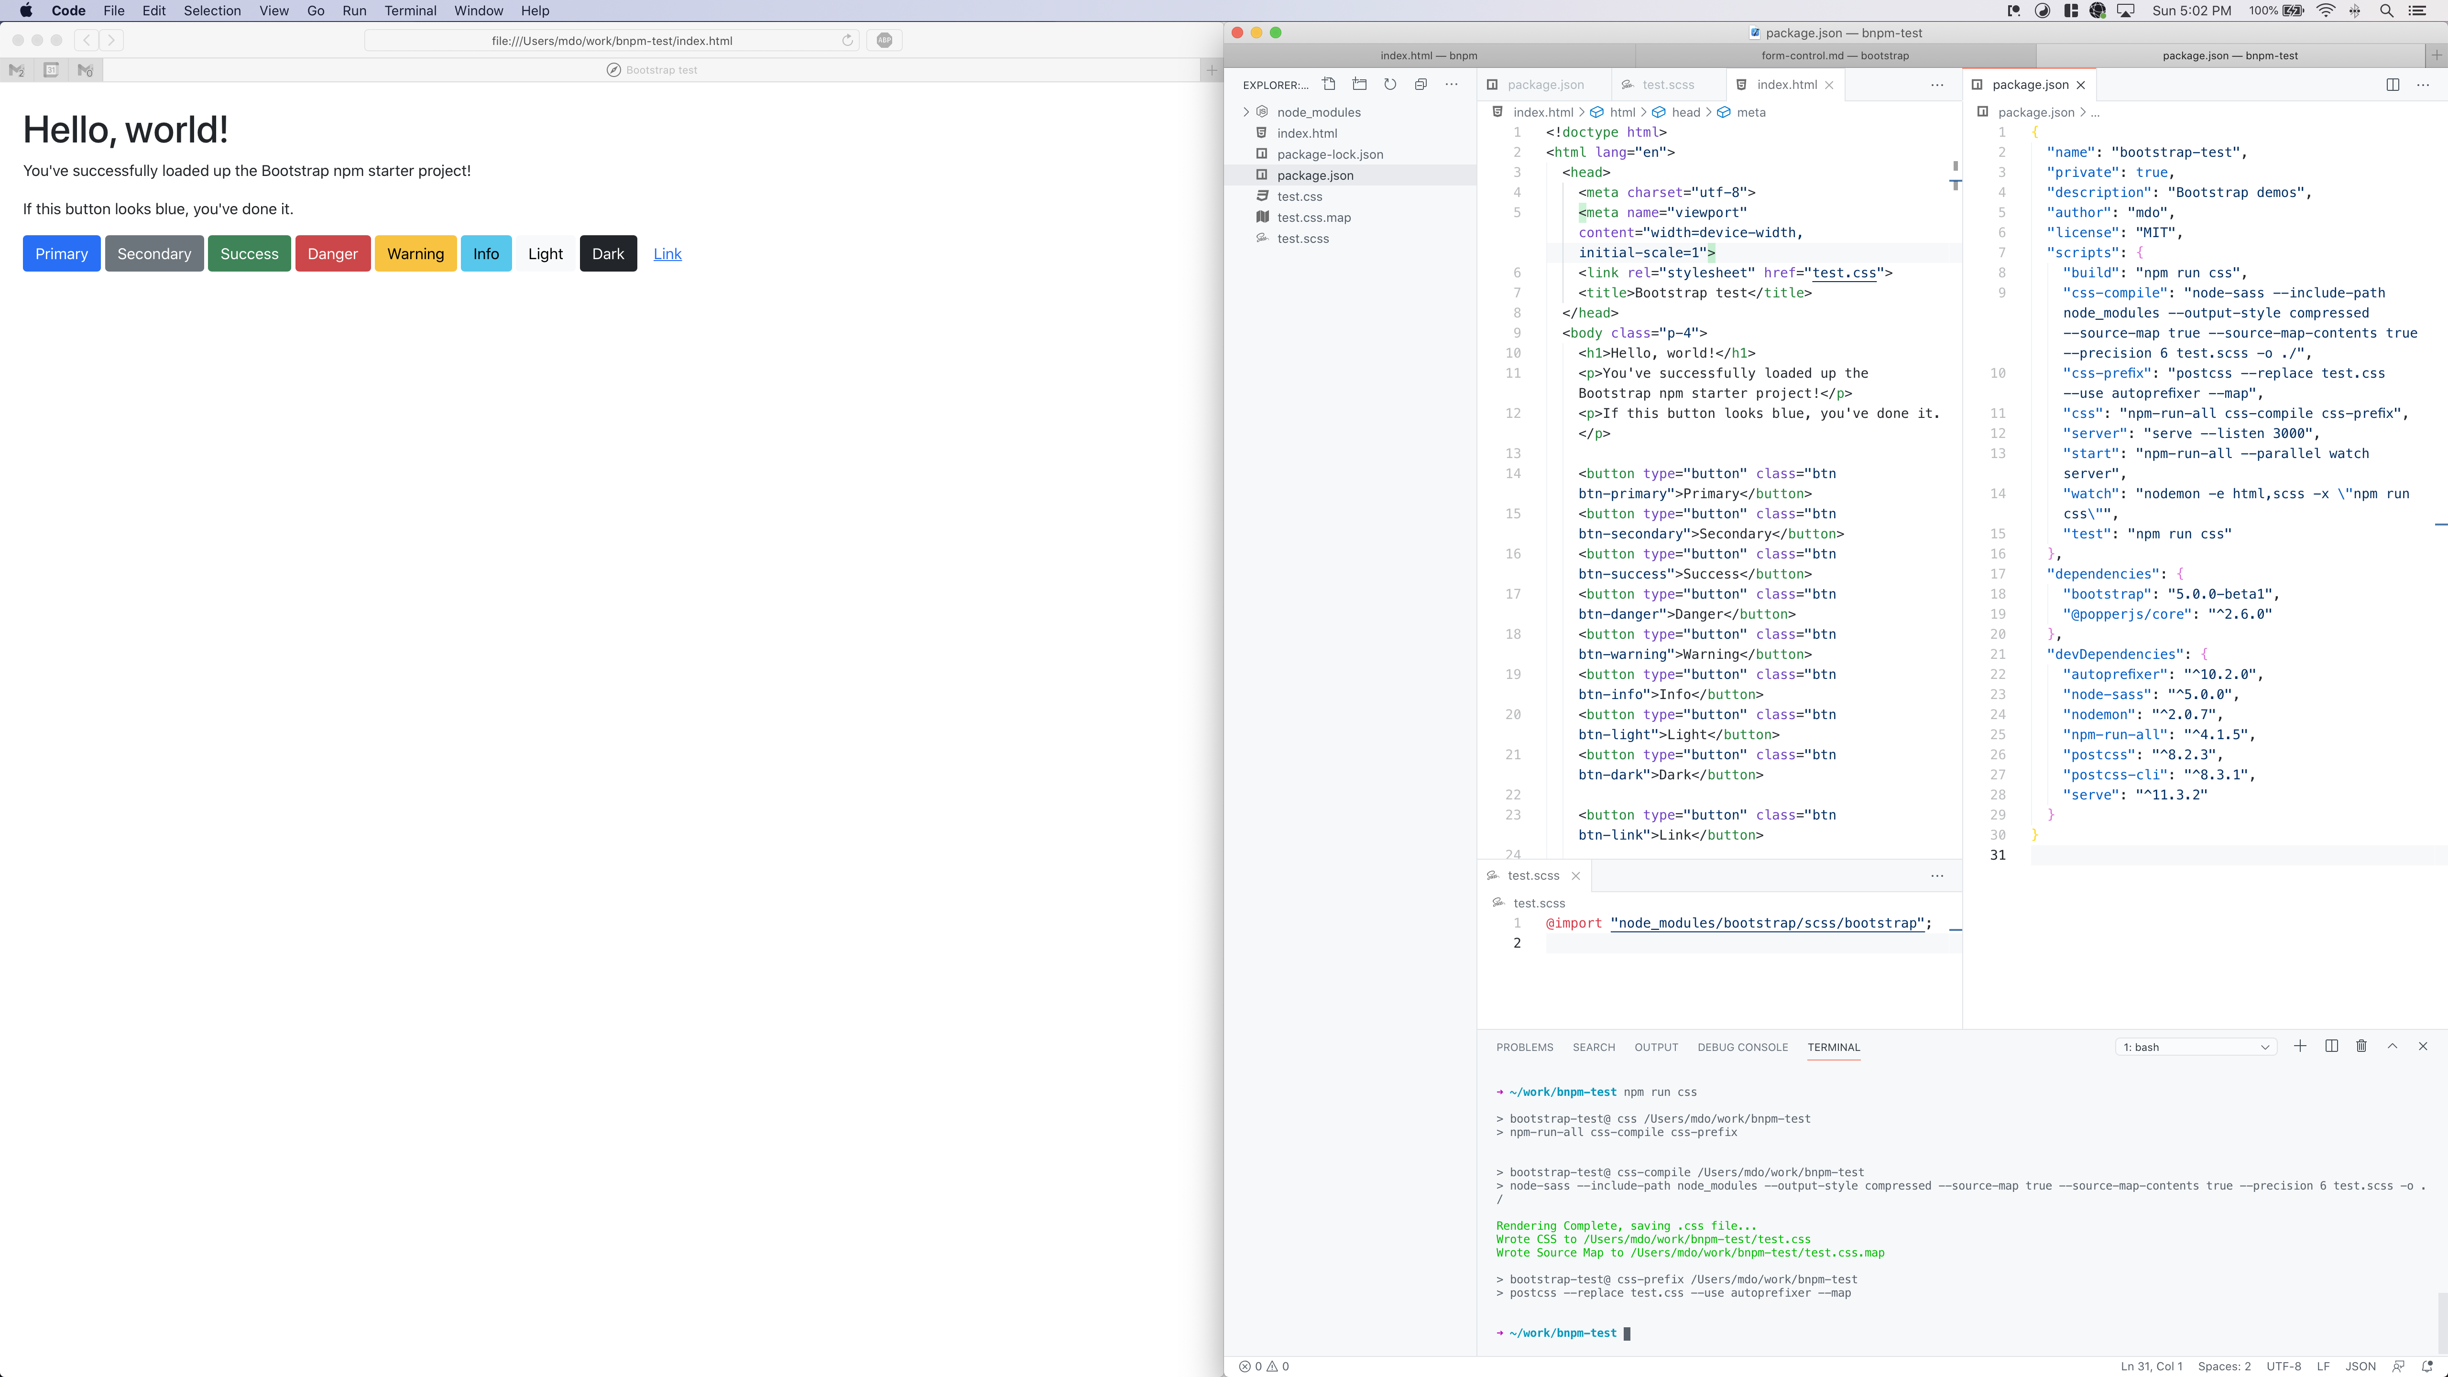Viewport: 2448px width, 1377px height.
Task: Refresh the Explorer file list
Action: (x=1389, y=84)
